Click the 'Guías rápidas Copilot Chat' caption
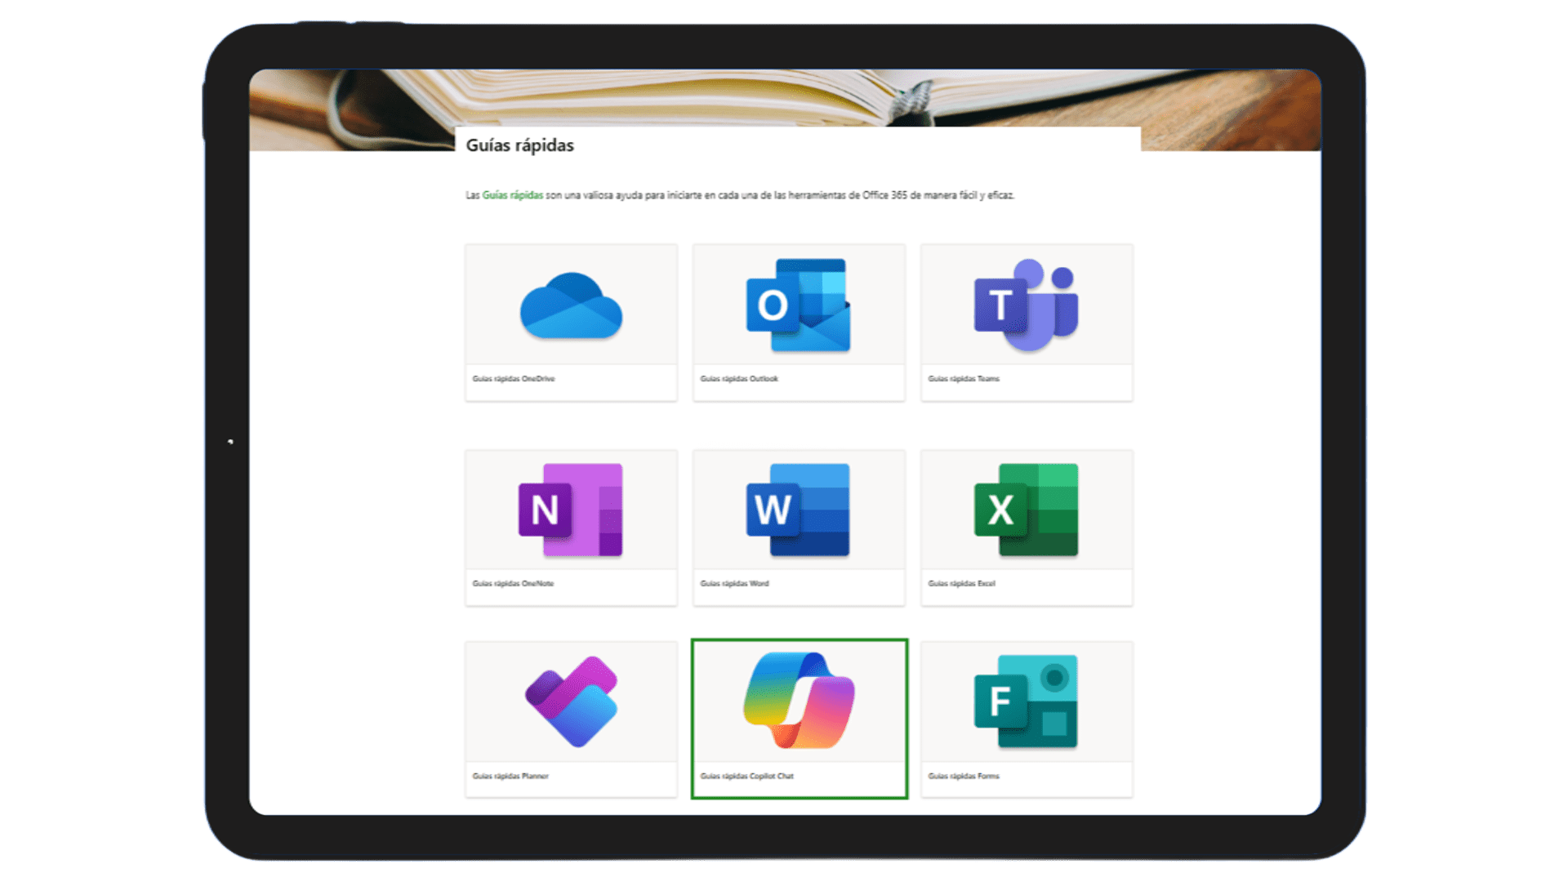 pos(746,777)
